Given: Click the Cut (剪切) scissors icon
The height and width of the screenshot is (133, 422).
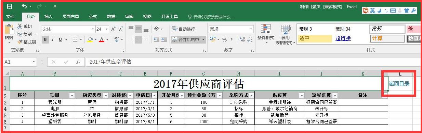Looking at the screenshot, I should [x=20, y=26].
